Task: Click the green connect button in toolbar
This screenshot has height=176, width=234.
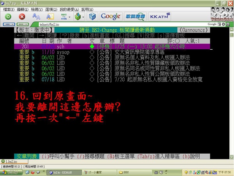Action: (x=8, y=16)
